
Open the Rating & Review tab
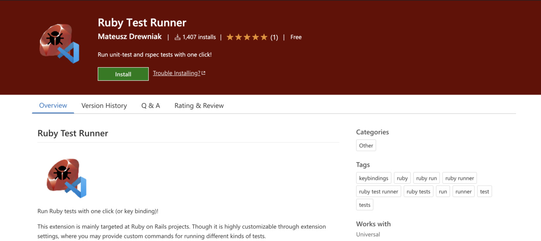(199, 106)
